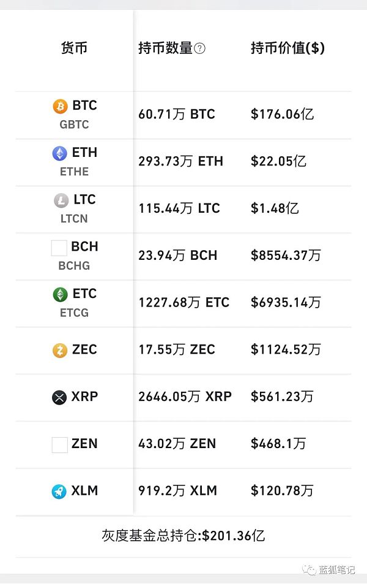
Task: Click the blank BCH icon placeholder
Action: point(59,248)
